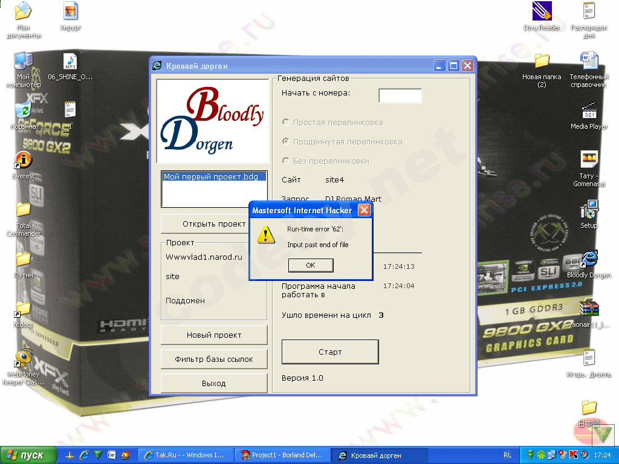Image resolution: width=619 pixels, height=464 pixels.
Task: Open Тату - Gomenasai video file
Action: [x=589, y=169]
